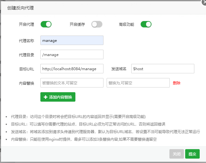Disable the 高级功能 switch
Viewport: 206px width, 163px height.
[146, 24]
